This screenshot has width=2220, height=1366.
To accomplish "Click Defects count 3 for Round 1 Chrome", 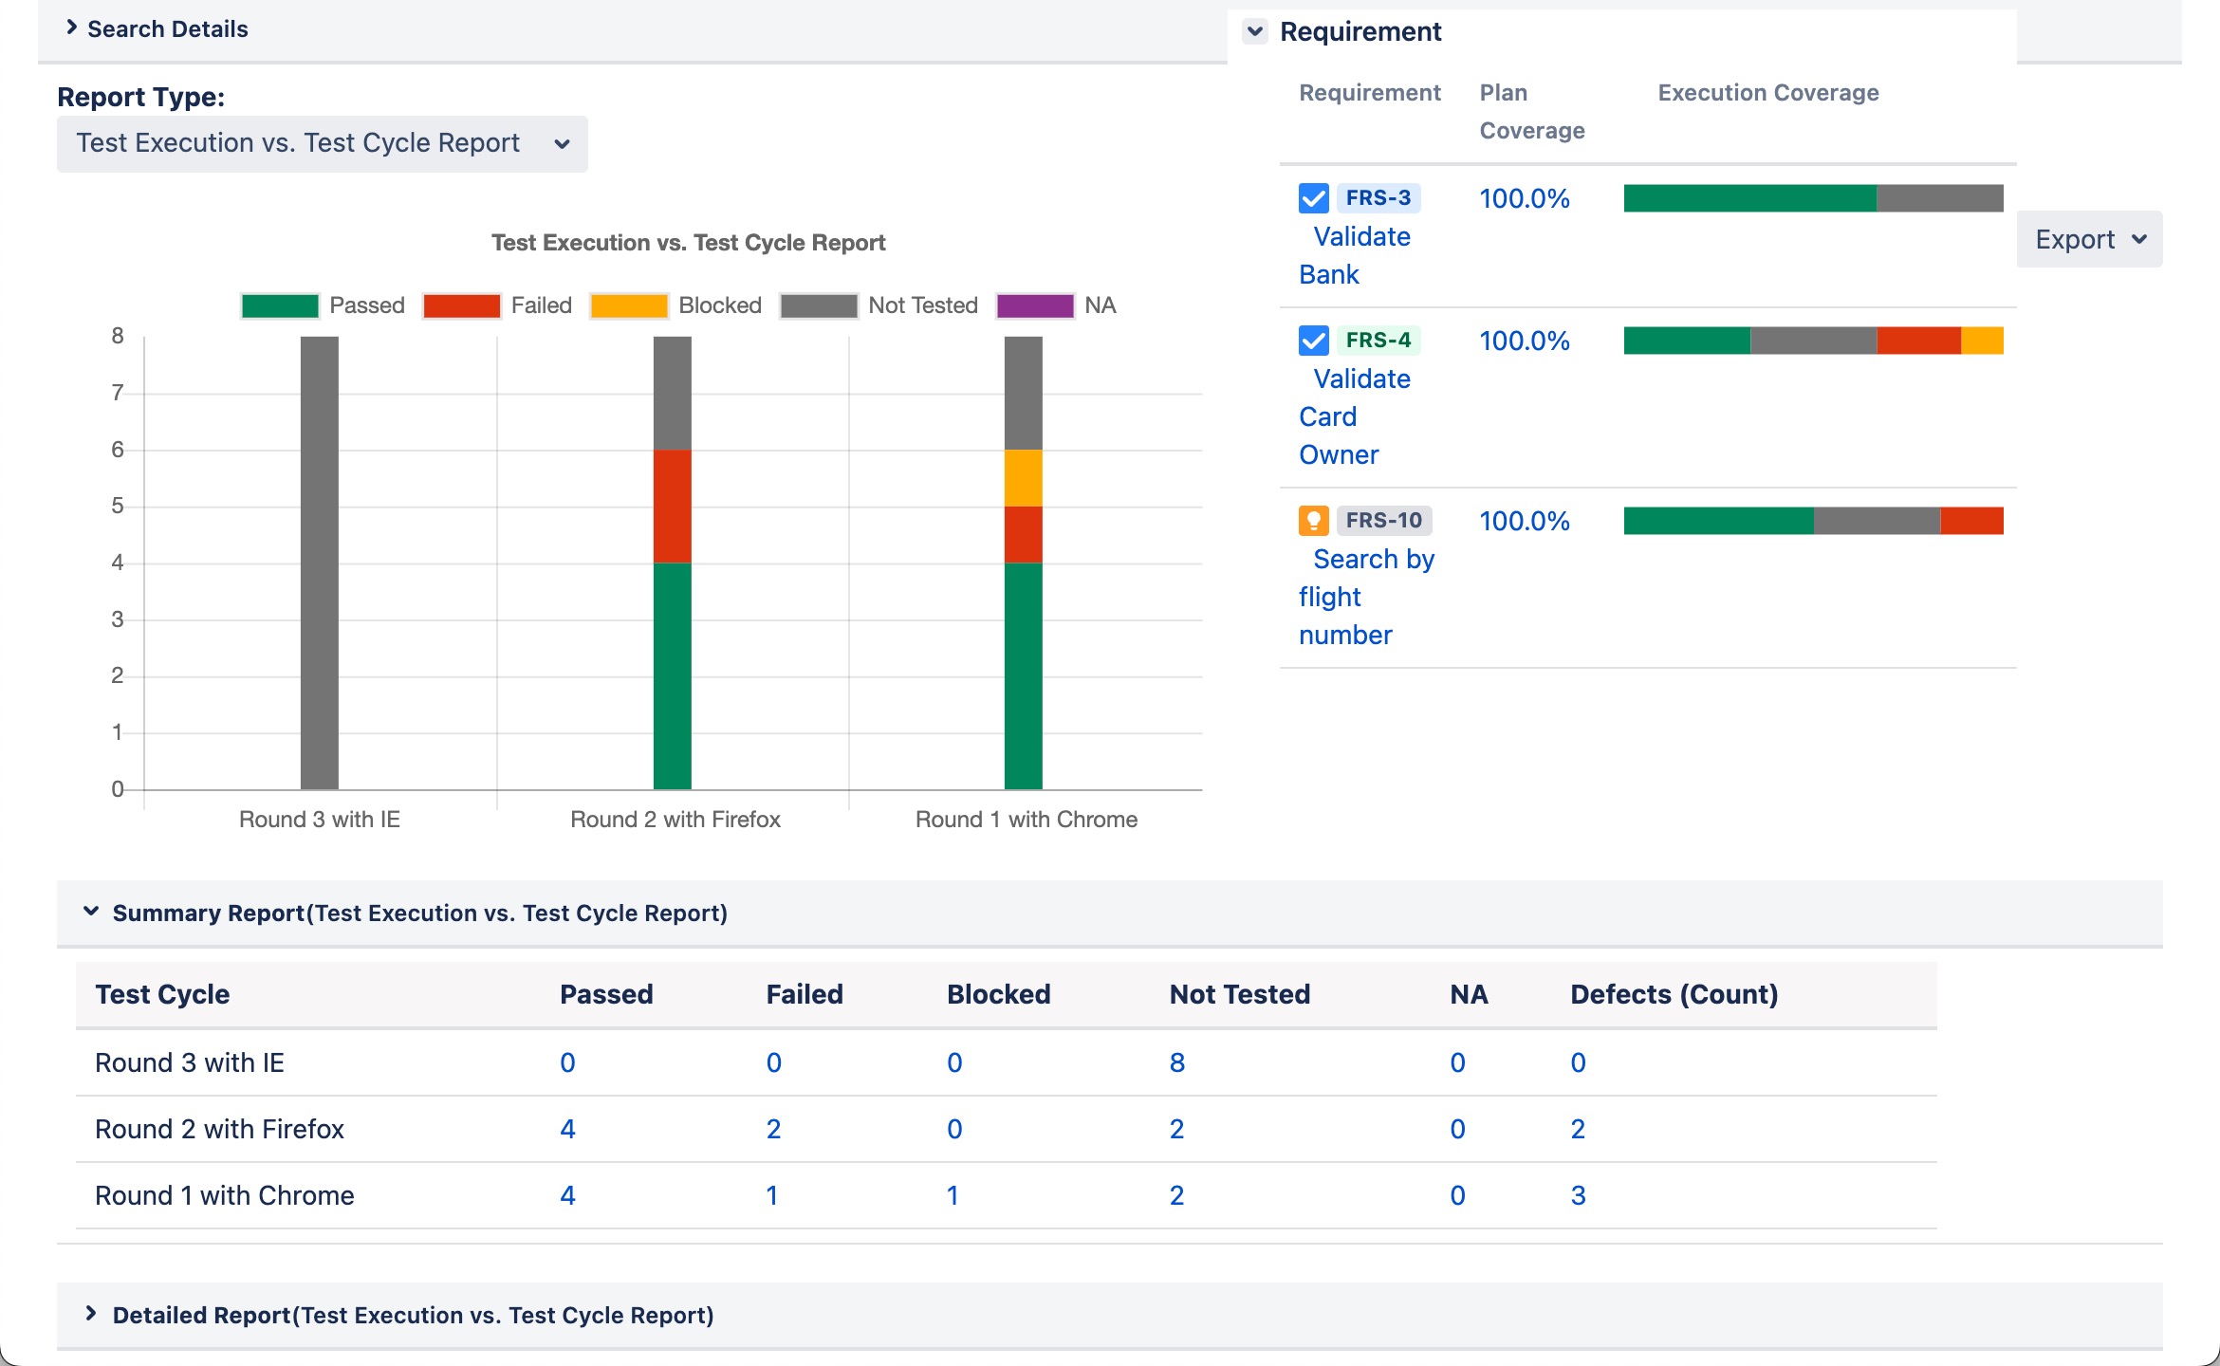I will (1578, 1195).
